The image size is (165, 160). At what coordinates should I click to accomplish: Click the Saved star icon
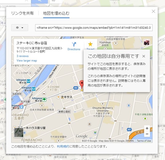[90, 44]
